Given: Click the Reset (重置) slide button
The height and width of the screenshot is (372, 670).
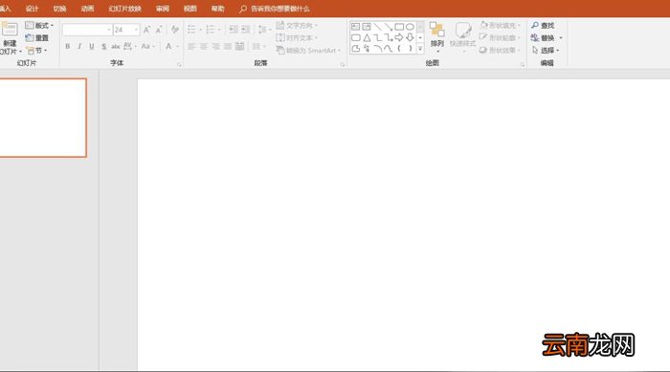Looking at the screenshot, I should (36, 38).
